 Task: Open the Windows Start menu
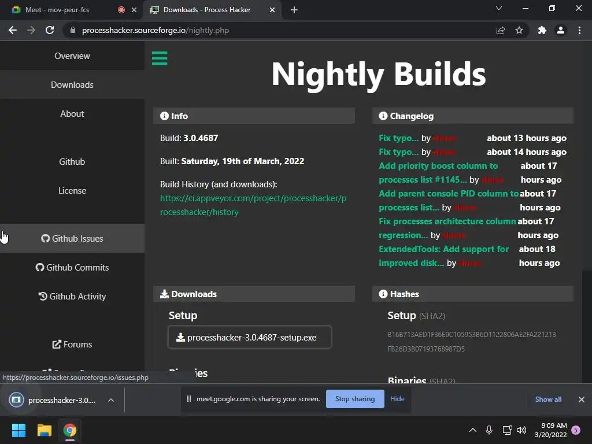[18, 430]
